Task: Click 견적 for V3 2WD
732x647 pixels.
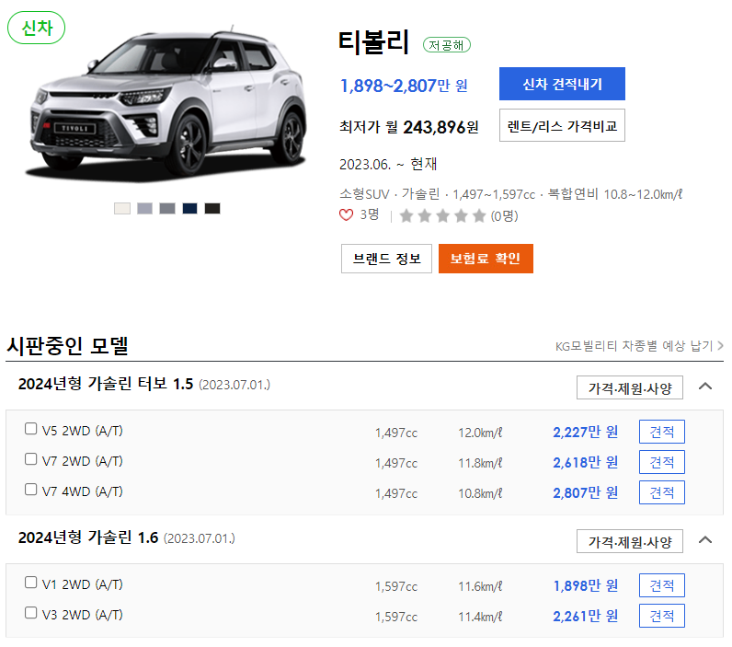Action: pos(661,616)
